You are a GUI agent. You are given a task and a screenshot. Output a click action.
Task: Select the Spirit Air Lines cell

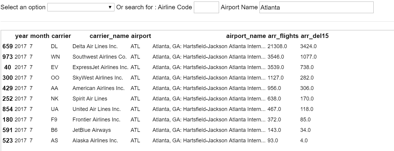pyautogui.click(x=90, y=99)
